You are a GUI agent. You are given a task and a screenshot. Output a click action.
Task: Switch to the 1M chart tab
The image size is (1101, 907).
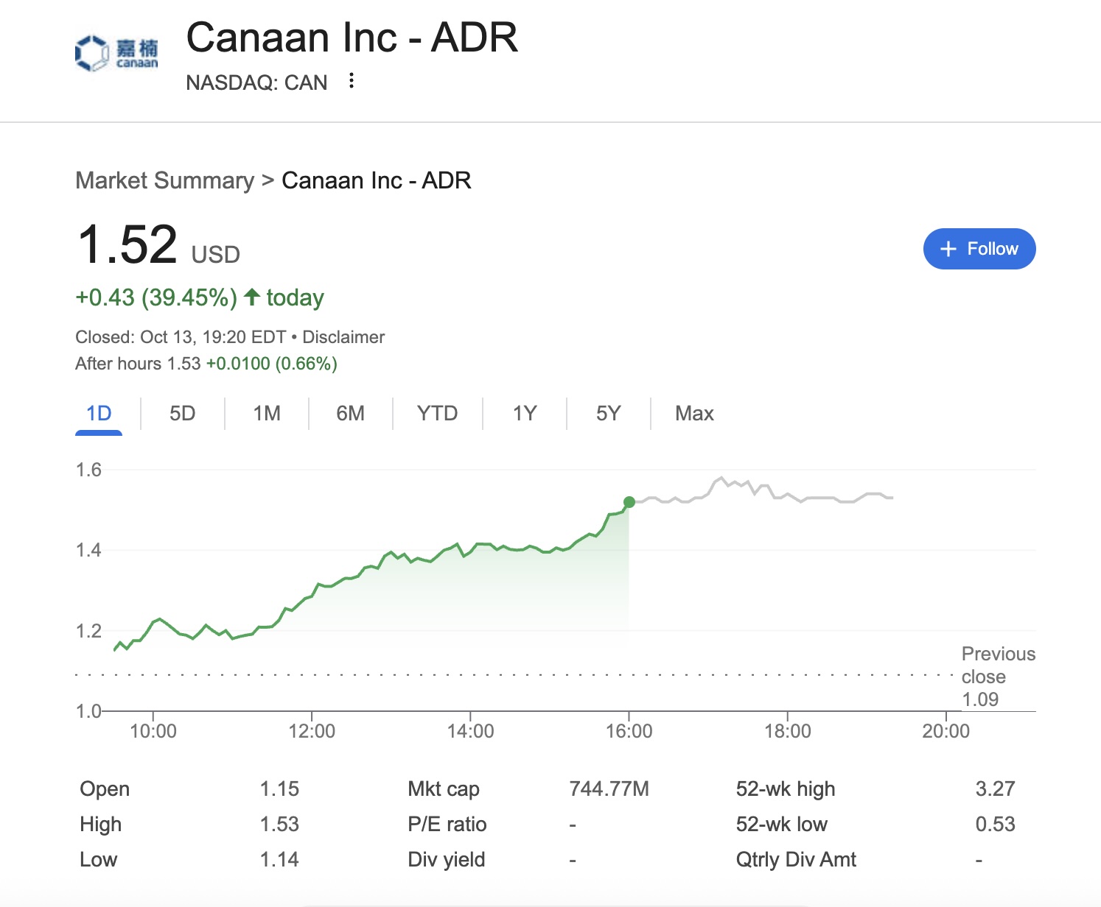coord(267,414)
